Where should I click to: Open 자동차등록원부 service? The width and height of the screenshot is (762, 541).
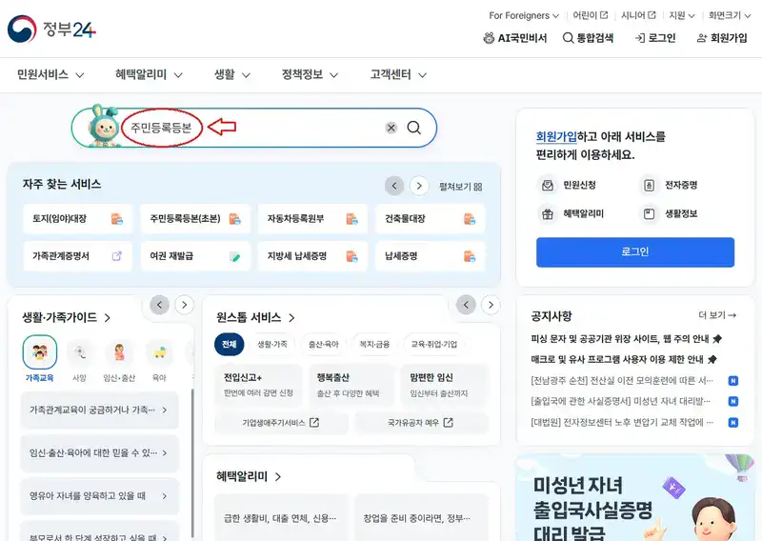pos(312,219)
